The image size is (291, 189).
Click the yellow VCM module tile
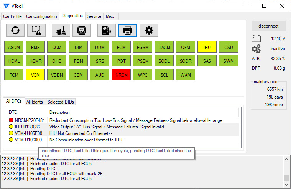tap(35, 75)
